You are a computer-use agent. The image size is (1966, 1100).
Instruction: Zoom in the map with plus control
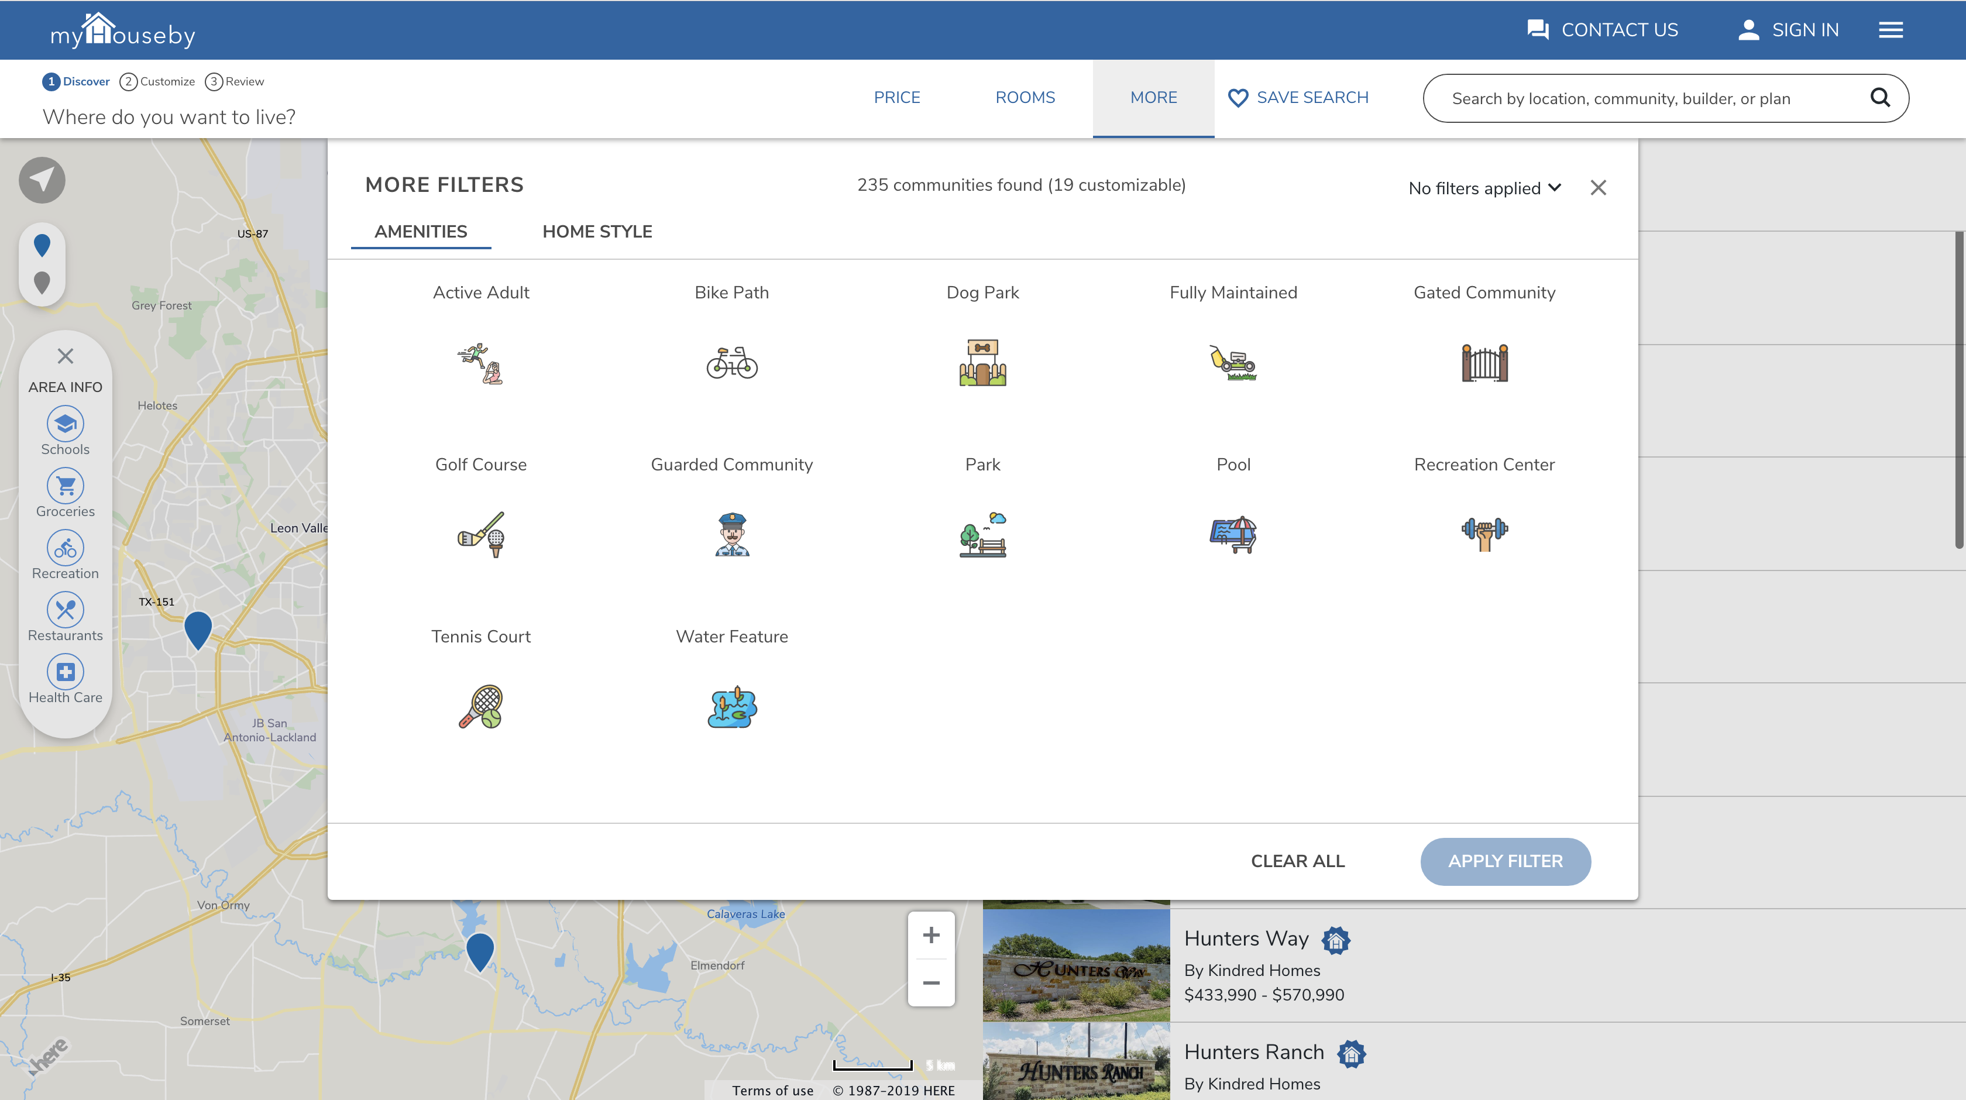(930, 935)
